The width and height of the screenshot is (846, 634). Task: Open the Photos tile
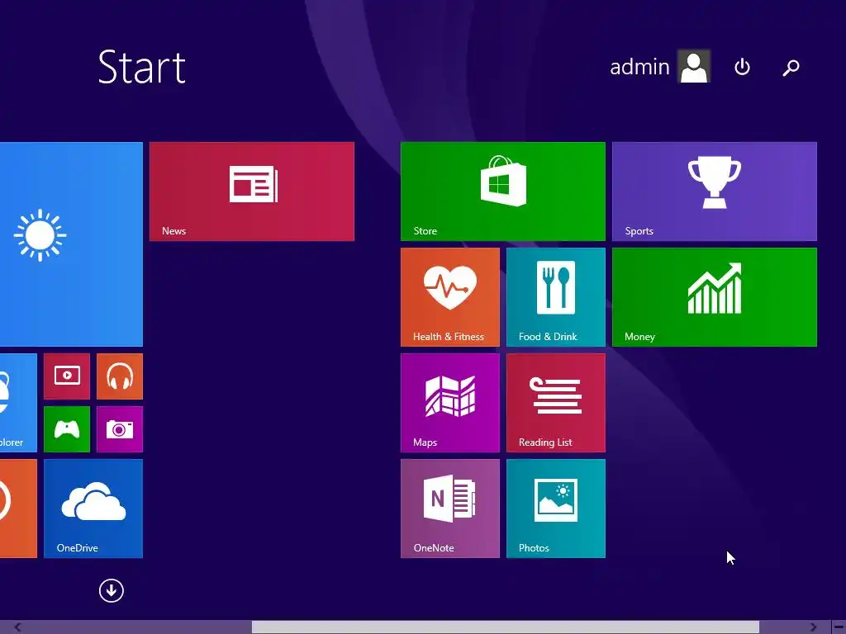click(556, 509)
